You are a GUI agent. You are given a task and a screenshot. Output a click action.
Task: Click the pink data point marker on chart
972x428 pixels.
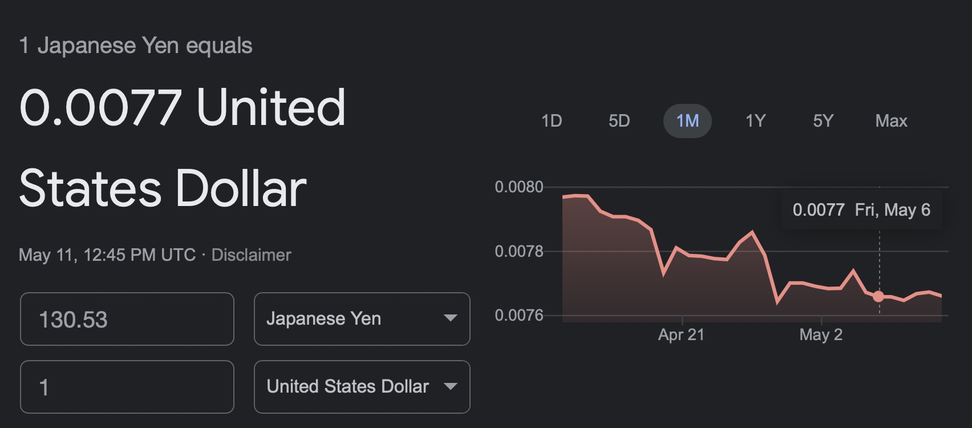[x=878, y=296]
